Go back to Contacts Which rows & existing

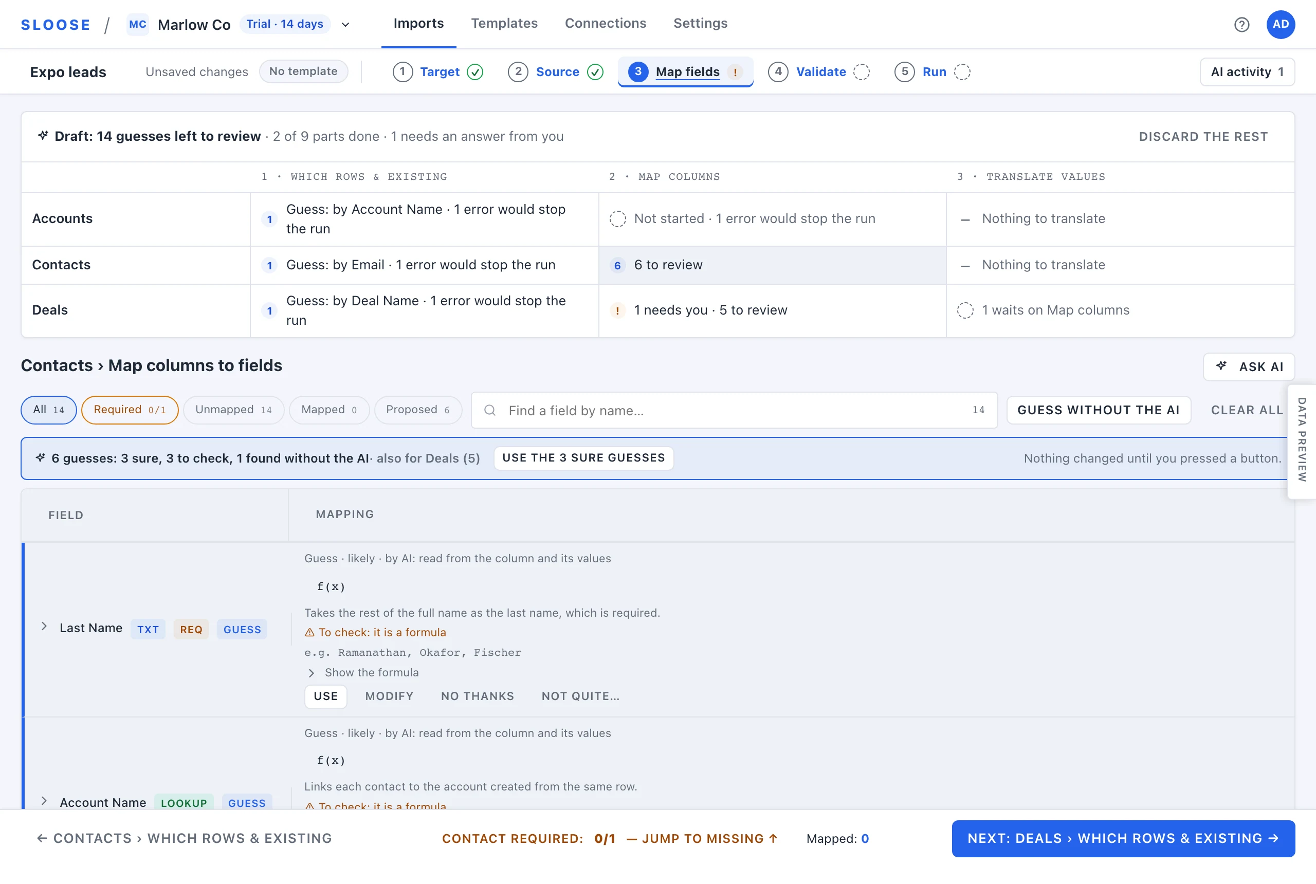185,838
